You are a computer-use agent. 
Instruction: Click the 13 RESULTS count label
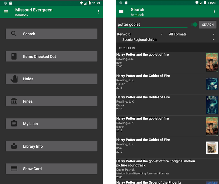[x=127, y=48]
